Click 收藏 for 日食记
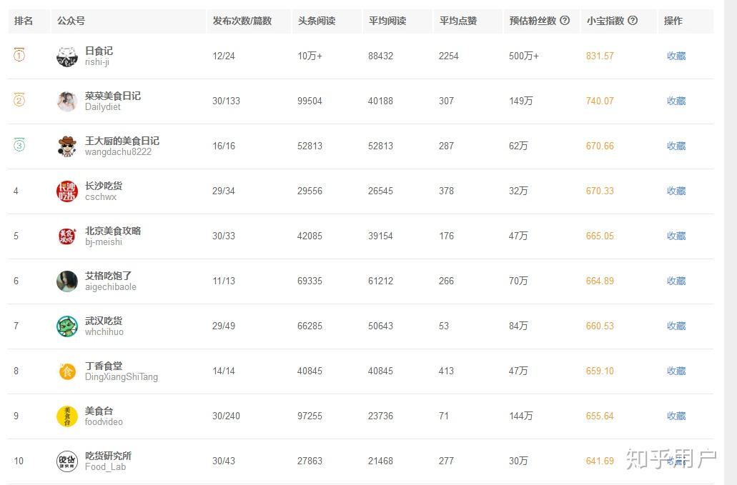The width and height of the screenshot is (737, 485). [x=676, y=56]
